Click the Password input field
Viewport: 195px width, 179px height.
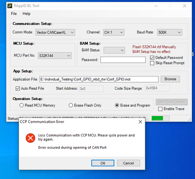click(x=123, y=60)
